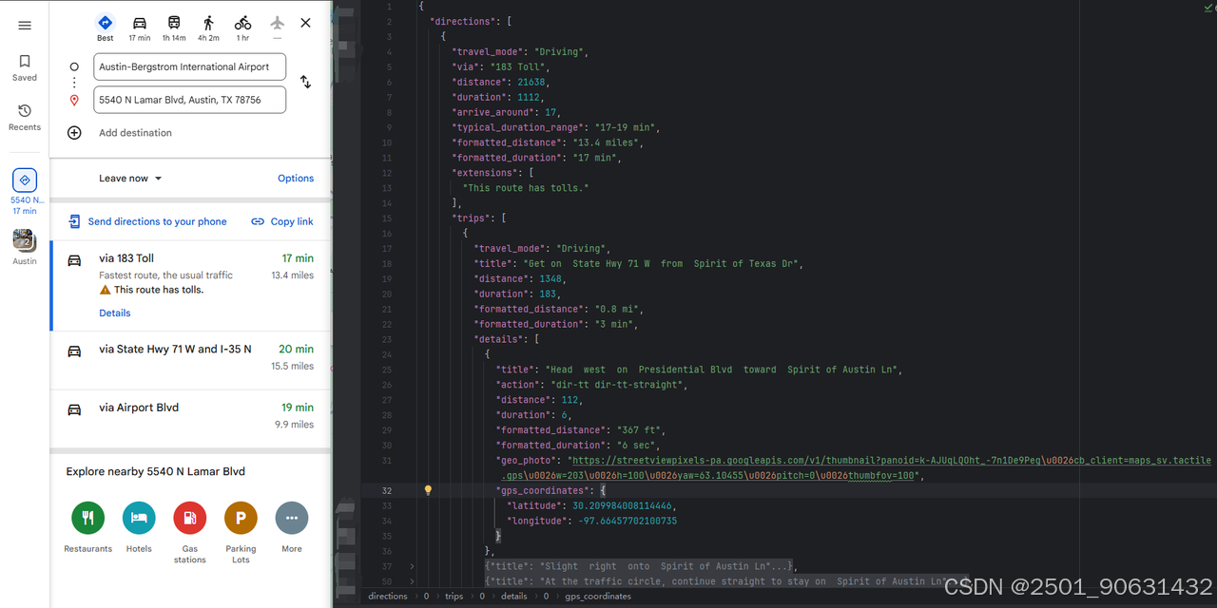This screenshot has width=1217, height=608.
Task: Select the gps_coordinates breadcrumb item
Action: tap(598, 597)
